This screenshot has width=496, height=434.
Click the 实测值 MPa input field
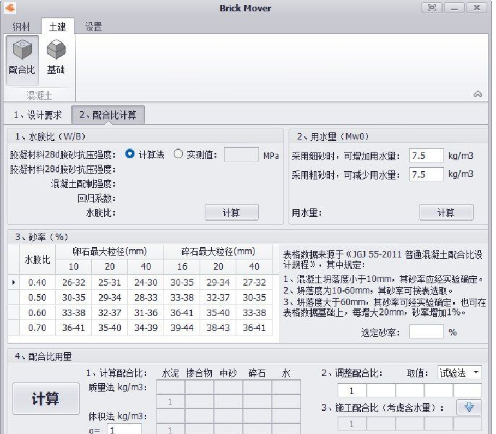pos(241,155)
